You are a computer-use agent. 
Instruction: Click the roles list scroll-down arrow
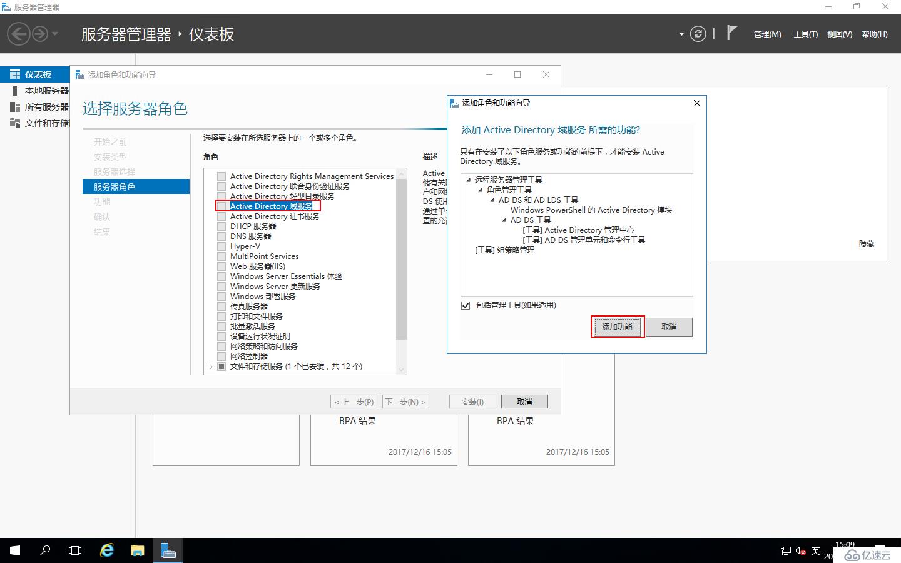click(x=402, y=370)
